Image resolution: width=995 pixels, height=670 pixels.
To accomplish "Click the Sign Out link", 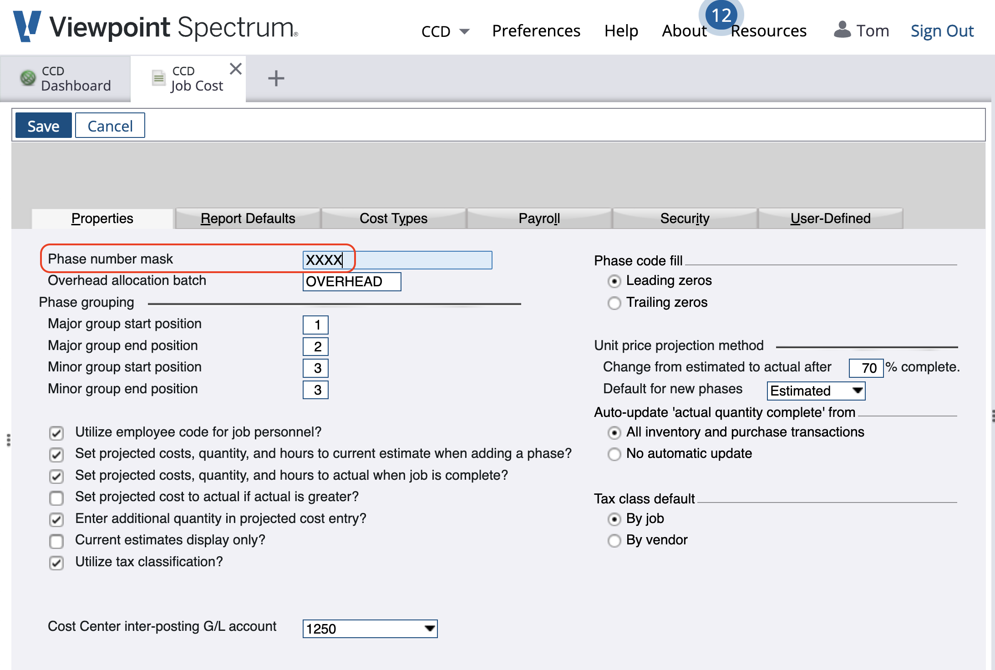I will point(942,30).
